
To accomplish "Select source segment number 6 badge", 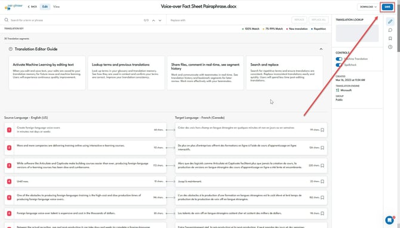I will [x=9, y=214].
